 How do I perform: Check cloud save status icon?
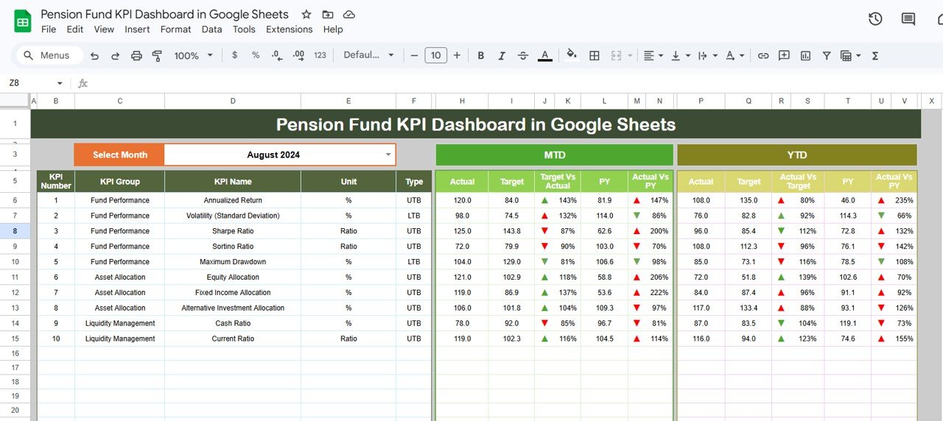(x=349, y=15)
